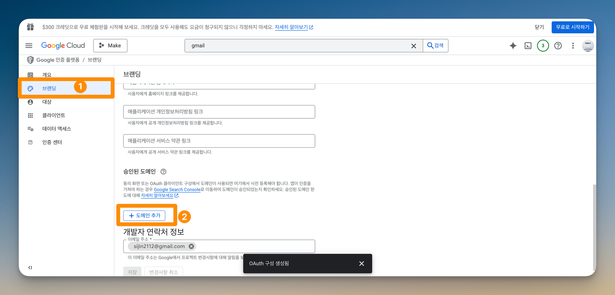Open the help question mark icon
Screen dimensions: 615x295
[558, 46]
